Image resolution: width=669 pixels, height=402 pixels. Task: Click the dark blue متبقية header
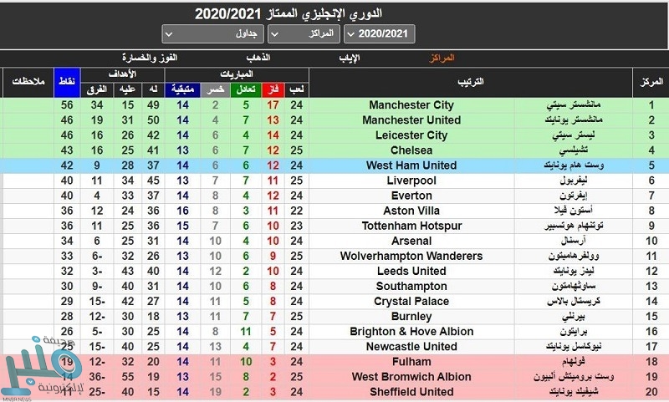click(181, 89)
